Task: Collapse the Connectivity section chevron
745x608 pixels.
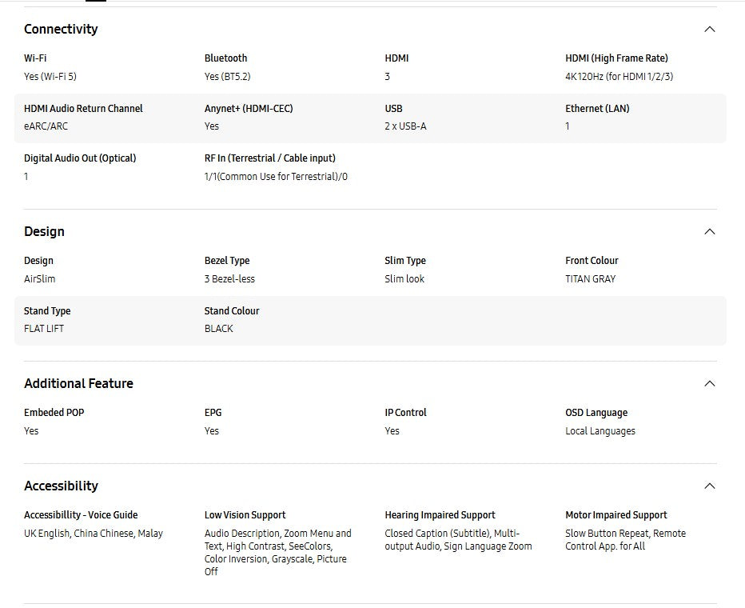Action: [x=709, y=30]
